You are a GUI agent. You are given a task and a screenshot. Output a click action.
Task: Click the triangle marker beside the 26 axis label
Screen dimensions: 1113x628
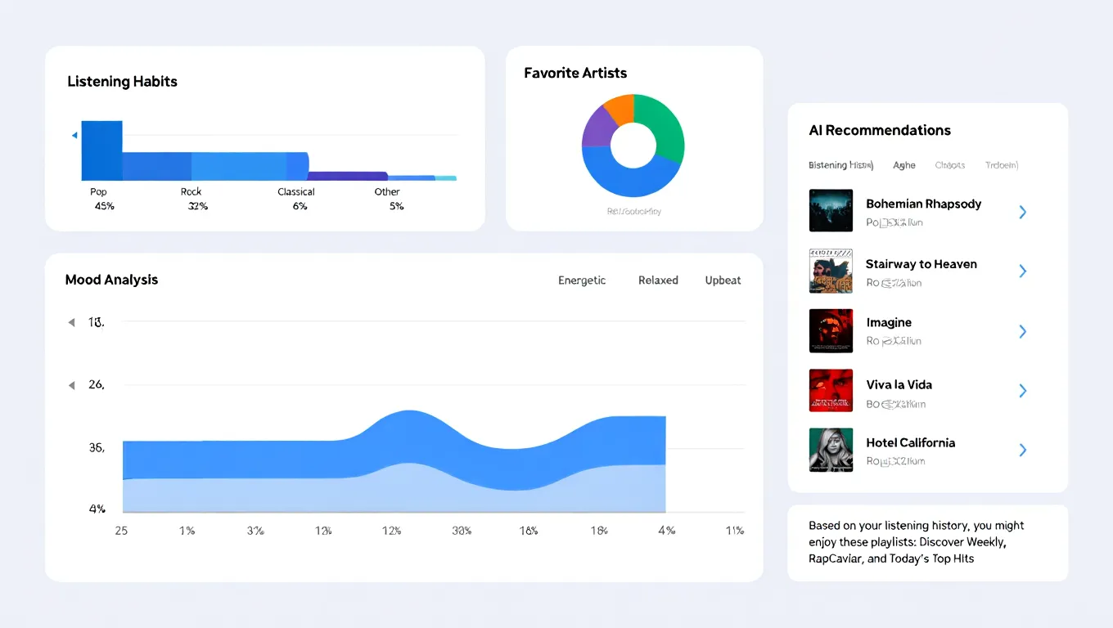71,385
